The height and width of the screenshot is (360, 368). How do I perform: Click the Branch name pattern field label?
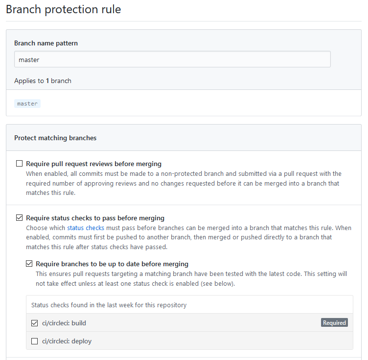coord(46,43)
